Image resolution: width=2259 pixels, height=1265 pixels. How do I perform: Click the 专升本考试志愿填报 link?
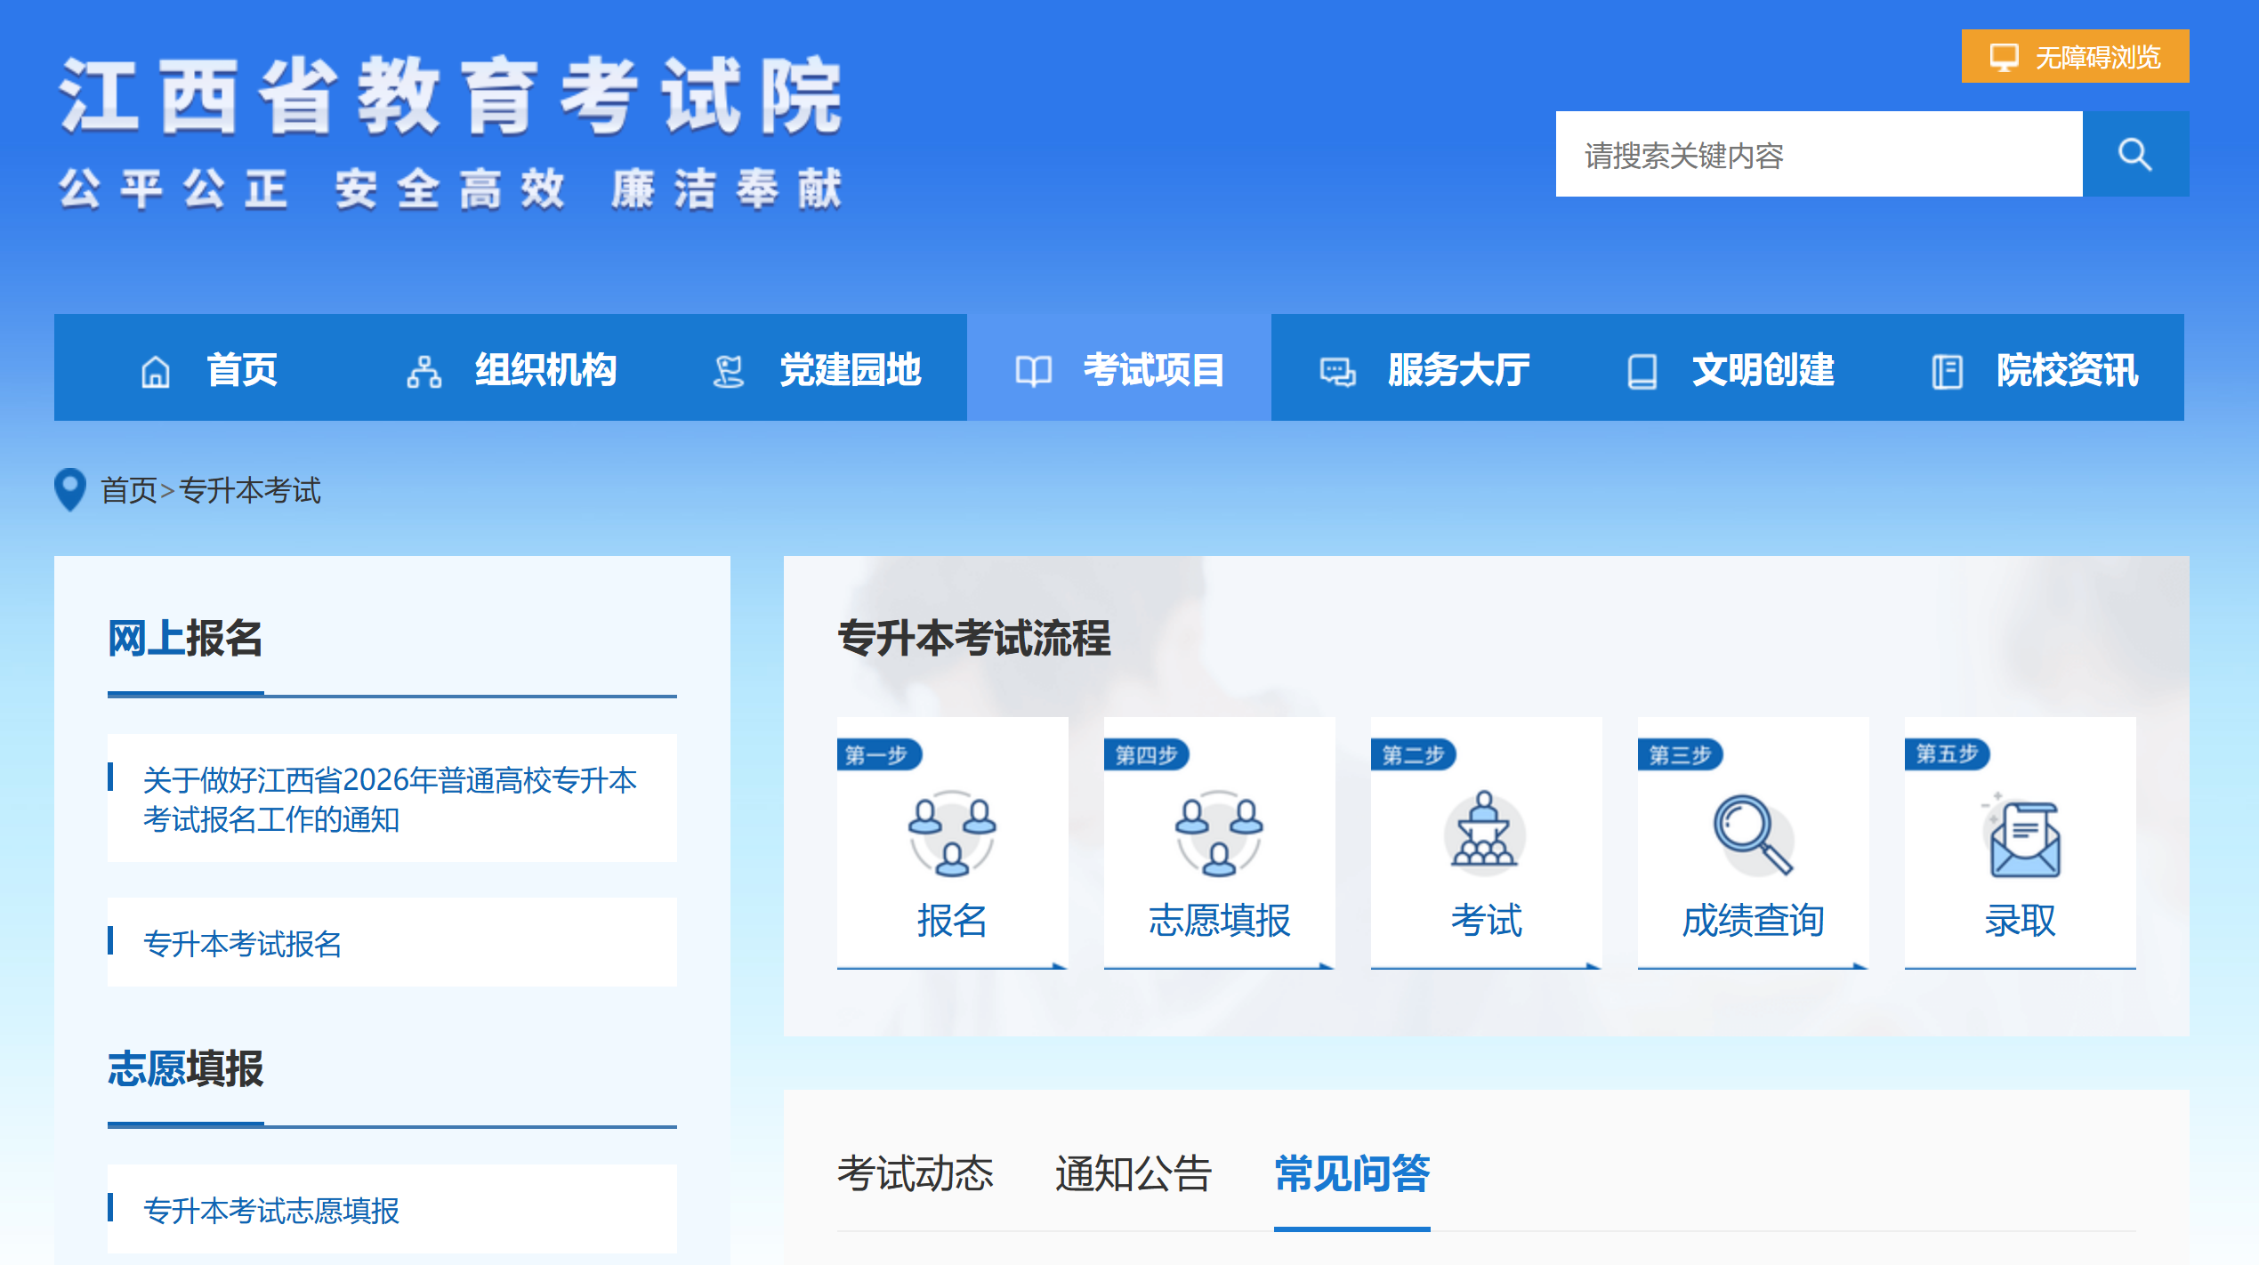point(273,1208)
